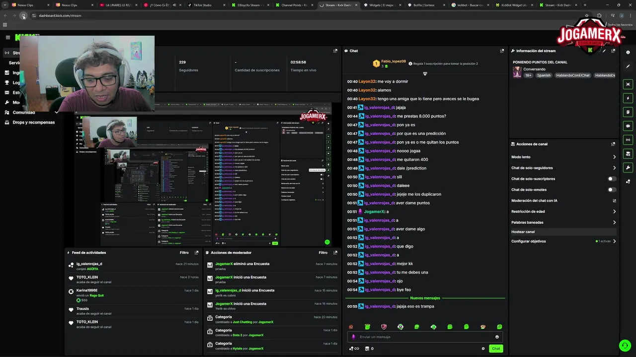
Task: Click the green Chat send button
Action: (496, 349)
